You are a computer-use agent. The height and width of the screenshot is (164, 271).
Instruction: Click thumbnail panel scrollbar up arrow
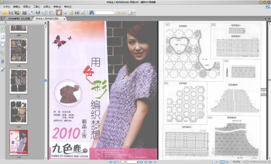point(46,27)
